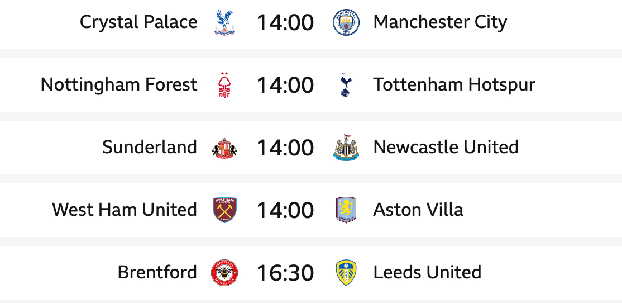Click the Tottenham Hotspur team name

[454, 85]
